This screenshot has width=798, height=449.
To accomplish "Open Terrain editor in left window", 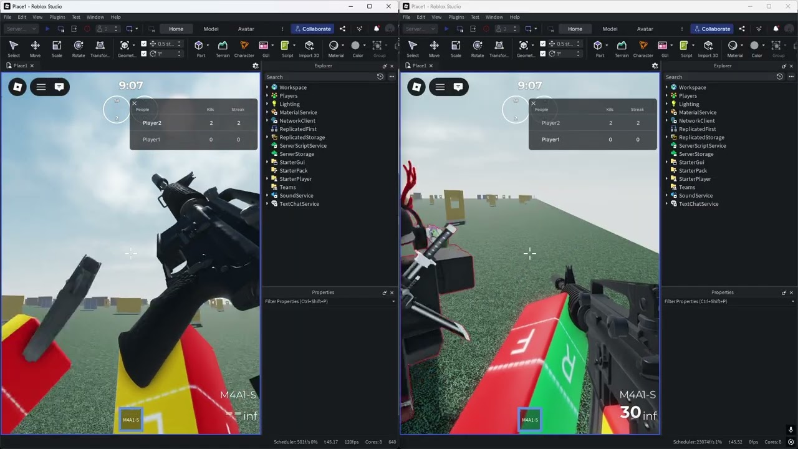I will (x=223, y=49).
